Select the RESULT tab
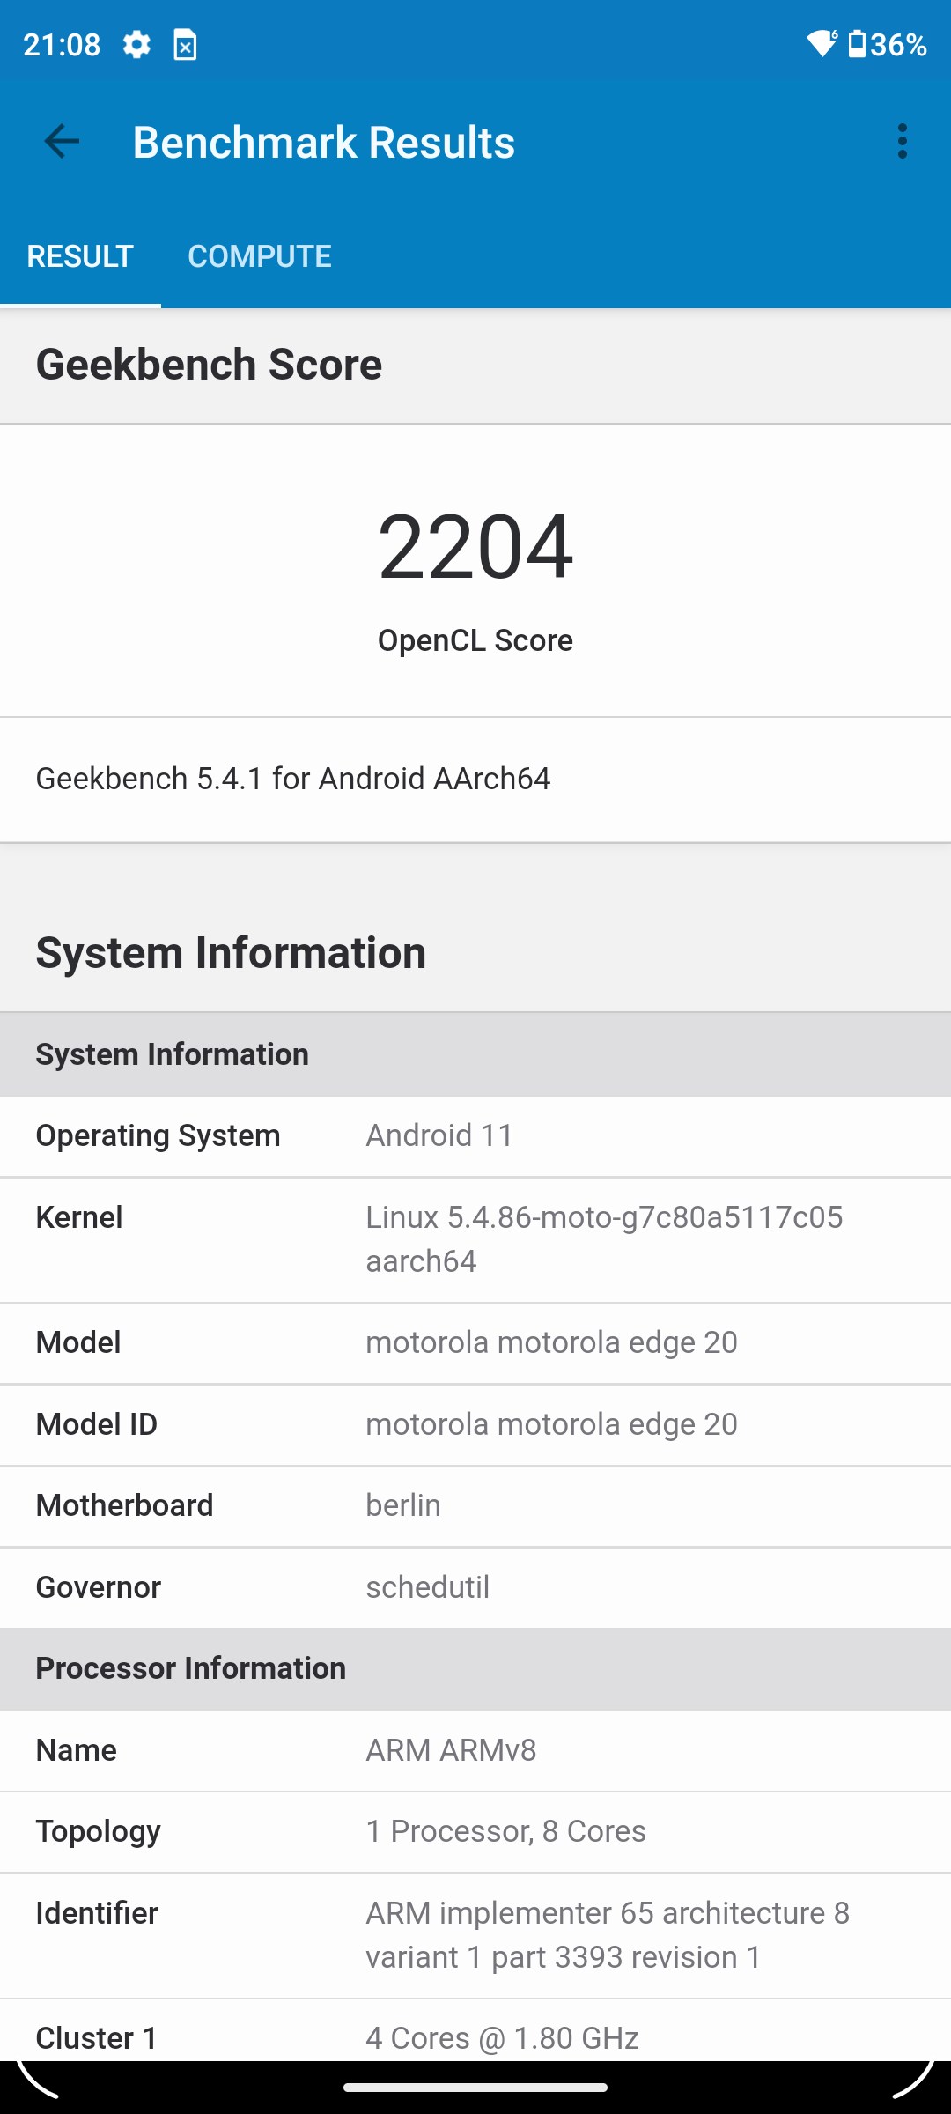The image size is (951, 2114). click(x=80, y=256)
